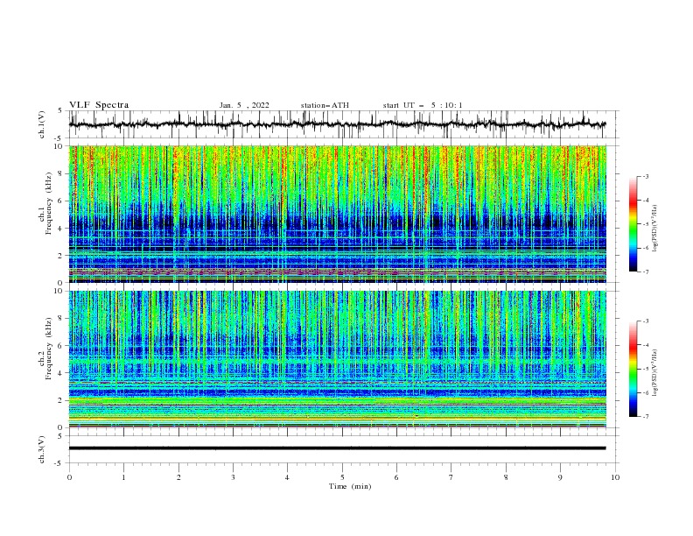
Task: Click the "Time (min)" axis title
Action: pos(350,486)
